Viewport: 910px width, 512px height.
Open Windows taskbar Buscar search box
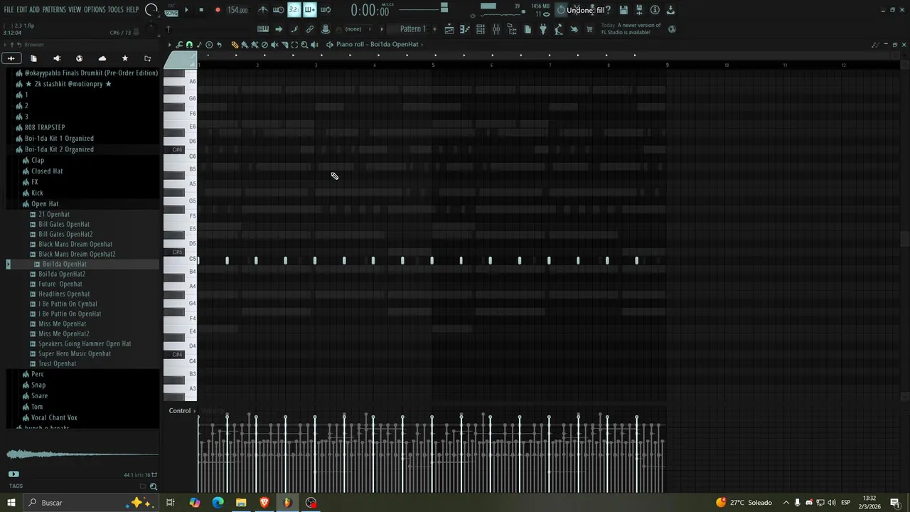point(92,503)
